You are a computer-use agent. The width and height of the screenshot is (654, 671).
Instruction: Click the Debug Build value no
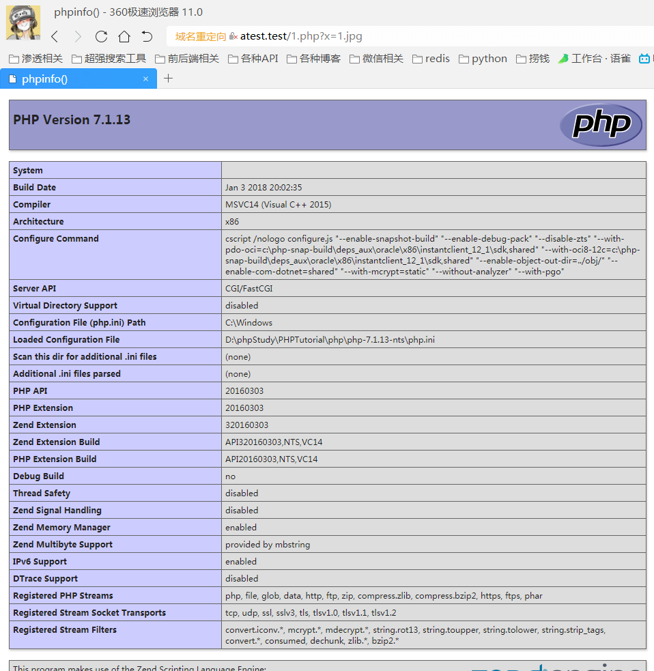point(230,476)
